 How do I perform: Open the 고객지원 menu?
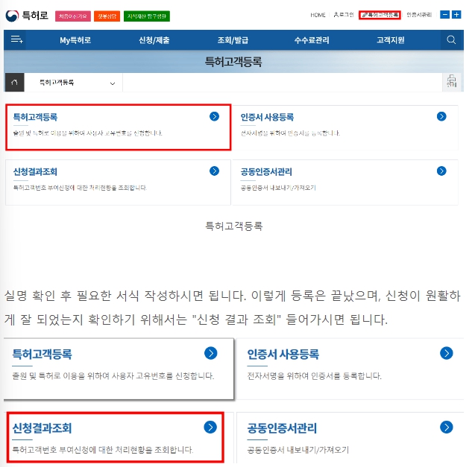pyautogui.click(x=390, y=40)
